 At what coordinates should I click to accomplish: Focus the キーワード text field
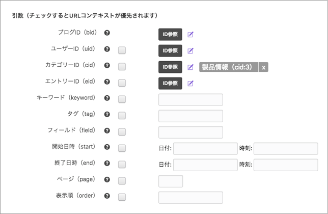(190, 100)
